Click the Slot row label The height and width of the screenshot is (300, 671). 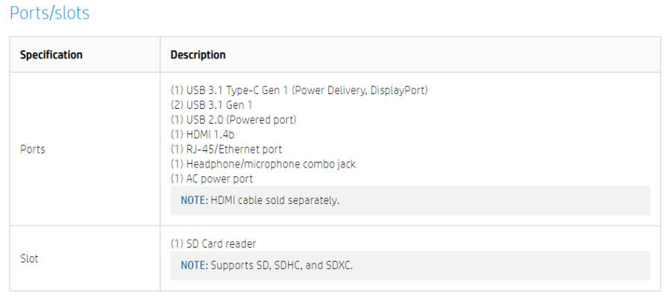tap(28, 258)
